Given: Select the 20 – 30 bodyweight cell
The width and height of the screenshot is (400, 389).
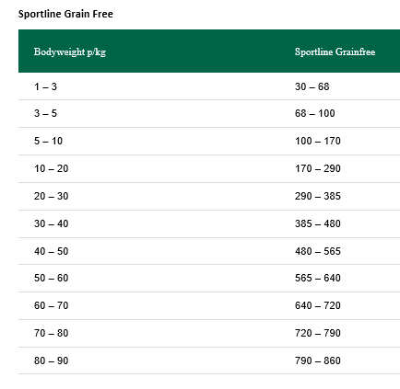Looking at the screenshot, I should 52,196.
